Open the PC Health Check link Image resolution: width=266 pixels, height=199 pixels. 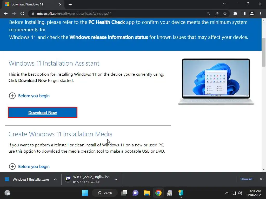click(x=107, y=22)
